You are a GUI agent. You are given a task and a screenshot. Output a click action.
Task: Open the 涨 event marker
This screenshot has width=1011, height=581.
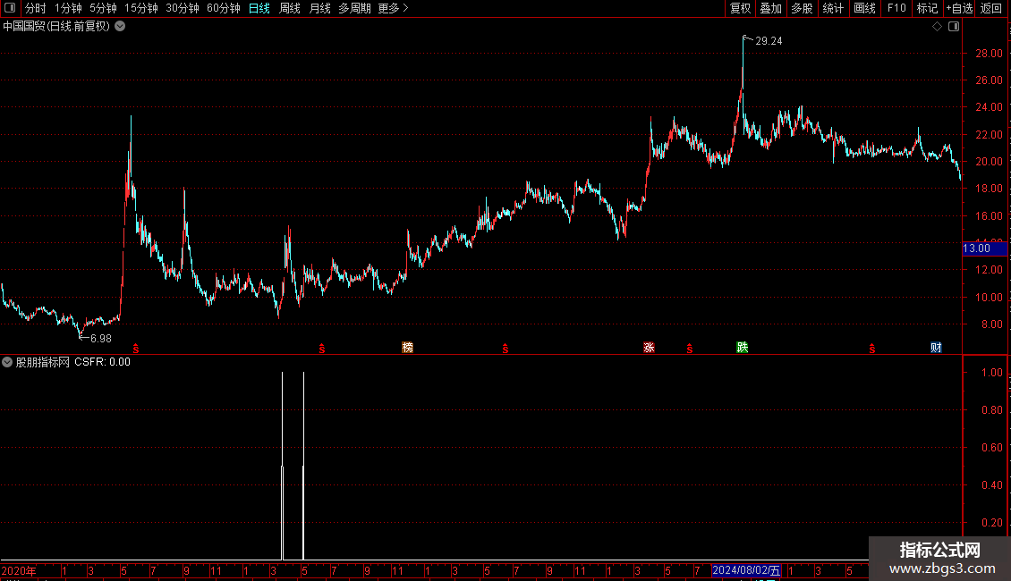(649, 347)
